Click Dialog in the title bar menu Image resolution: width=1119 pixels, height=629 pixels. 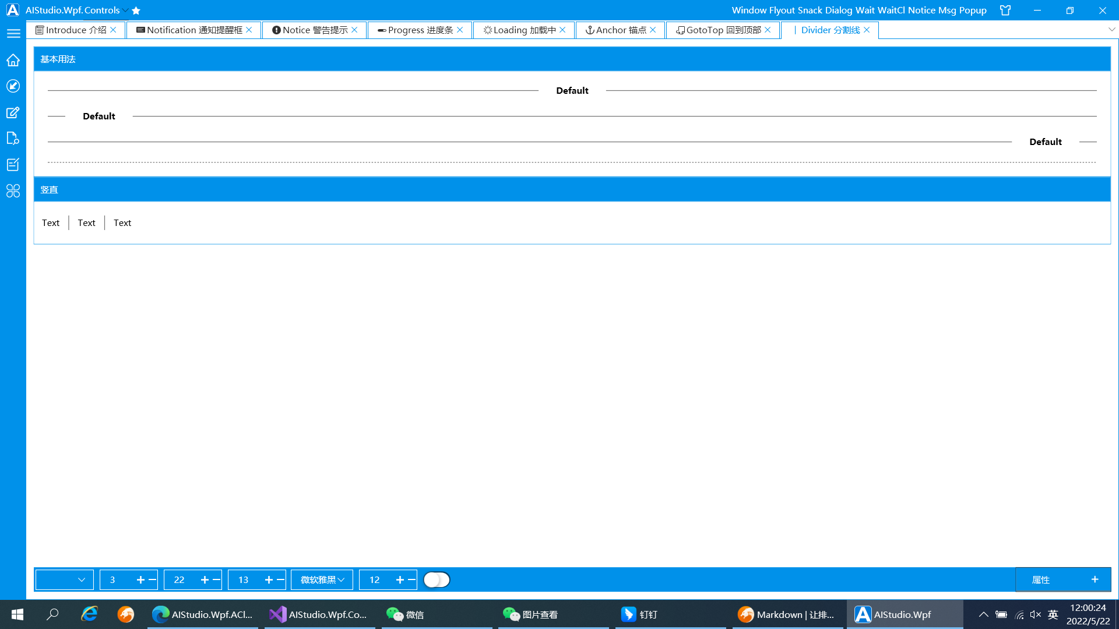839,10
